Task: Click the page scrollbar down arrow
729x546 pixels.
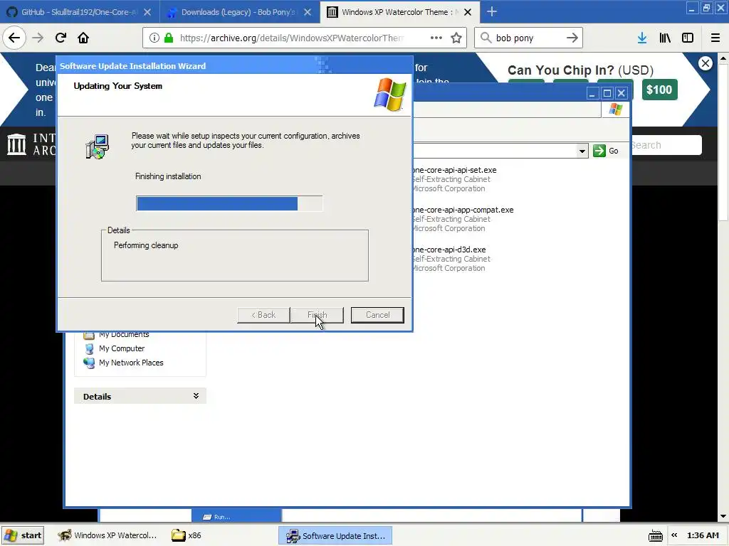Action: (723, 516)
